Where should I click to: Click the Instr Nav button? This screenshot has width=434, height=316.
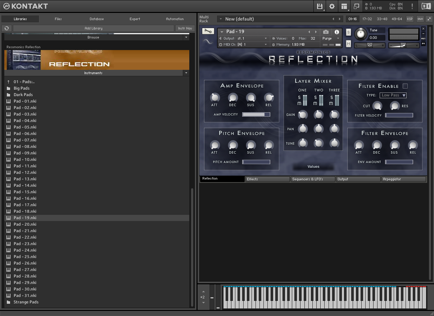pyautogui.click(x=185, y=28)
